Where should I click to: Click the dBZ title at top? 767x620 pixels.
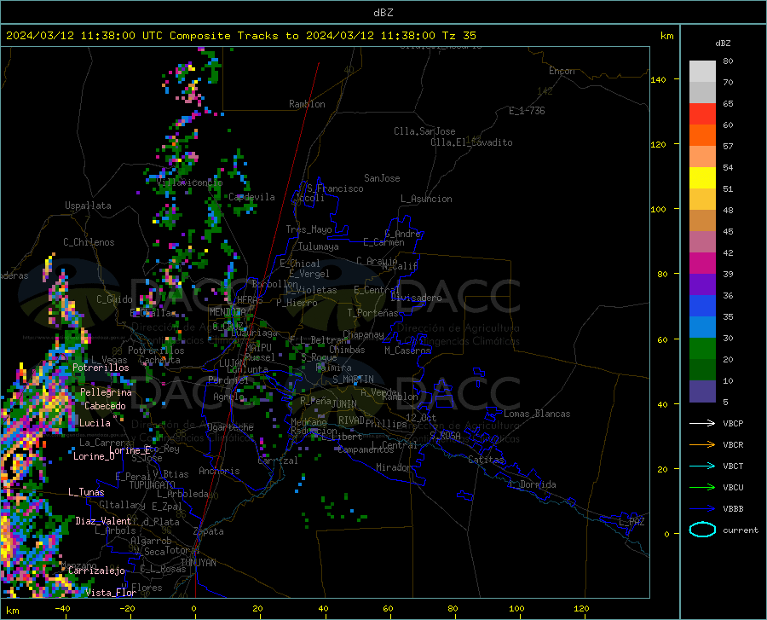coord(383,13)
